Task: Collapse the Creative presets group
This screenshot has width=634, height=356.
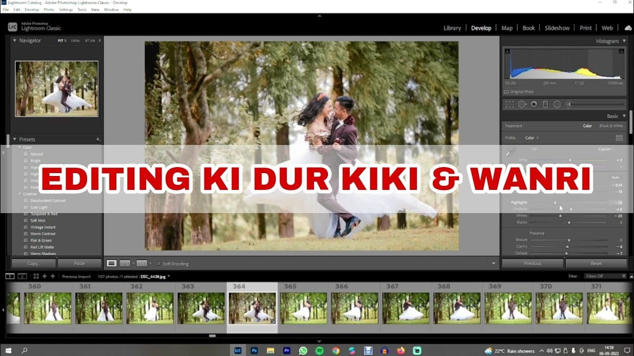Action: [20, 194]
